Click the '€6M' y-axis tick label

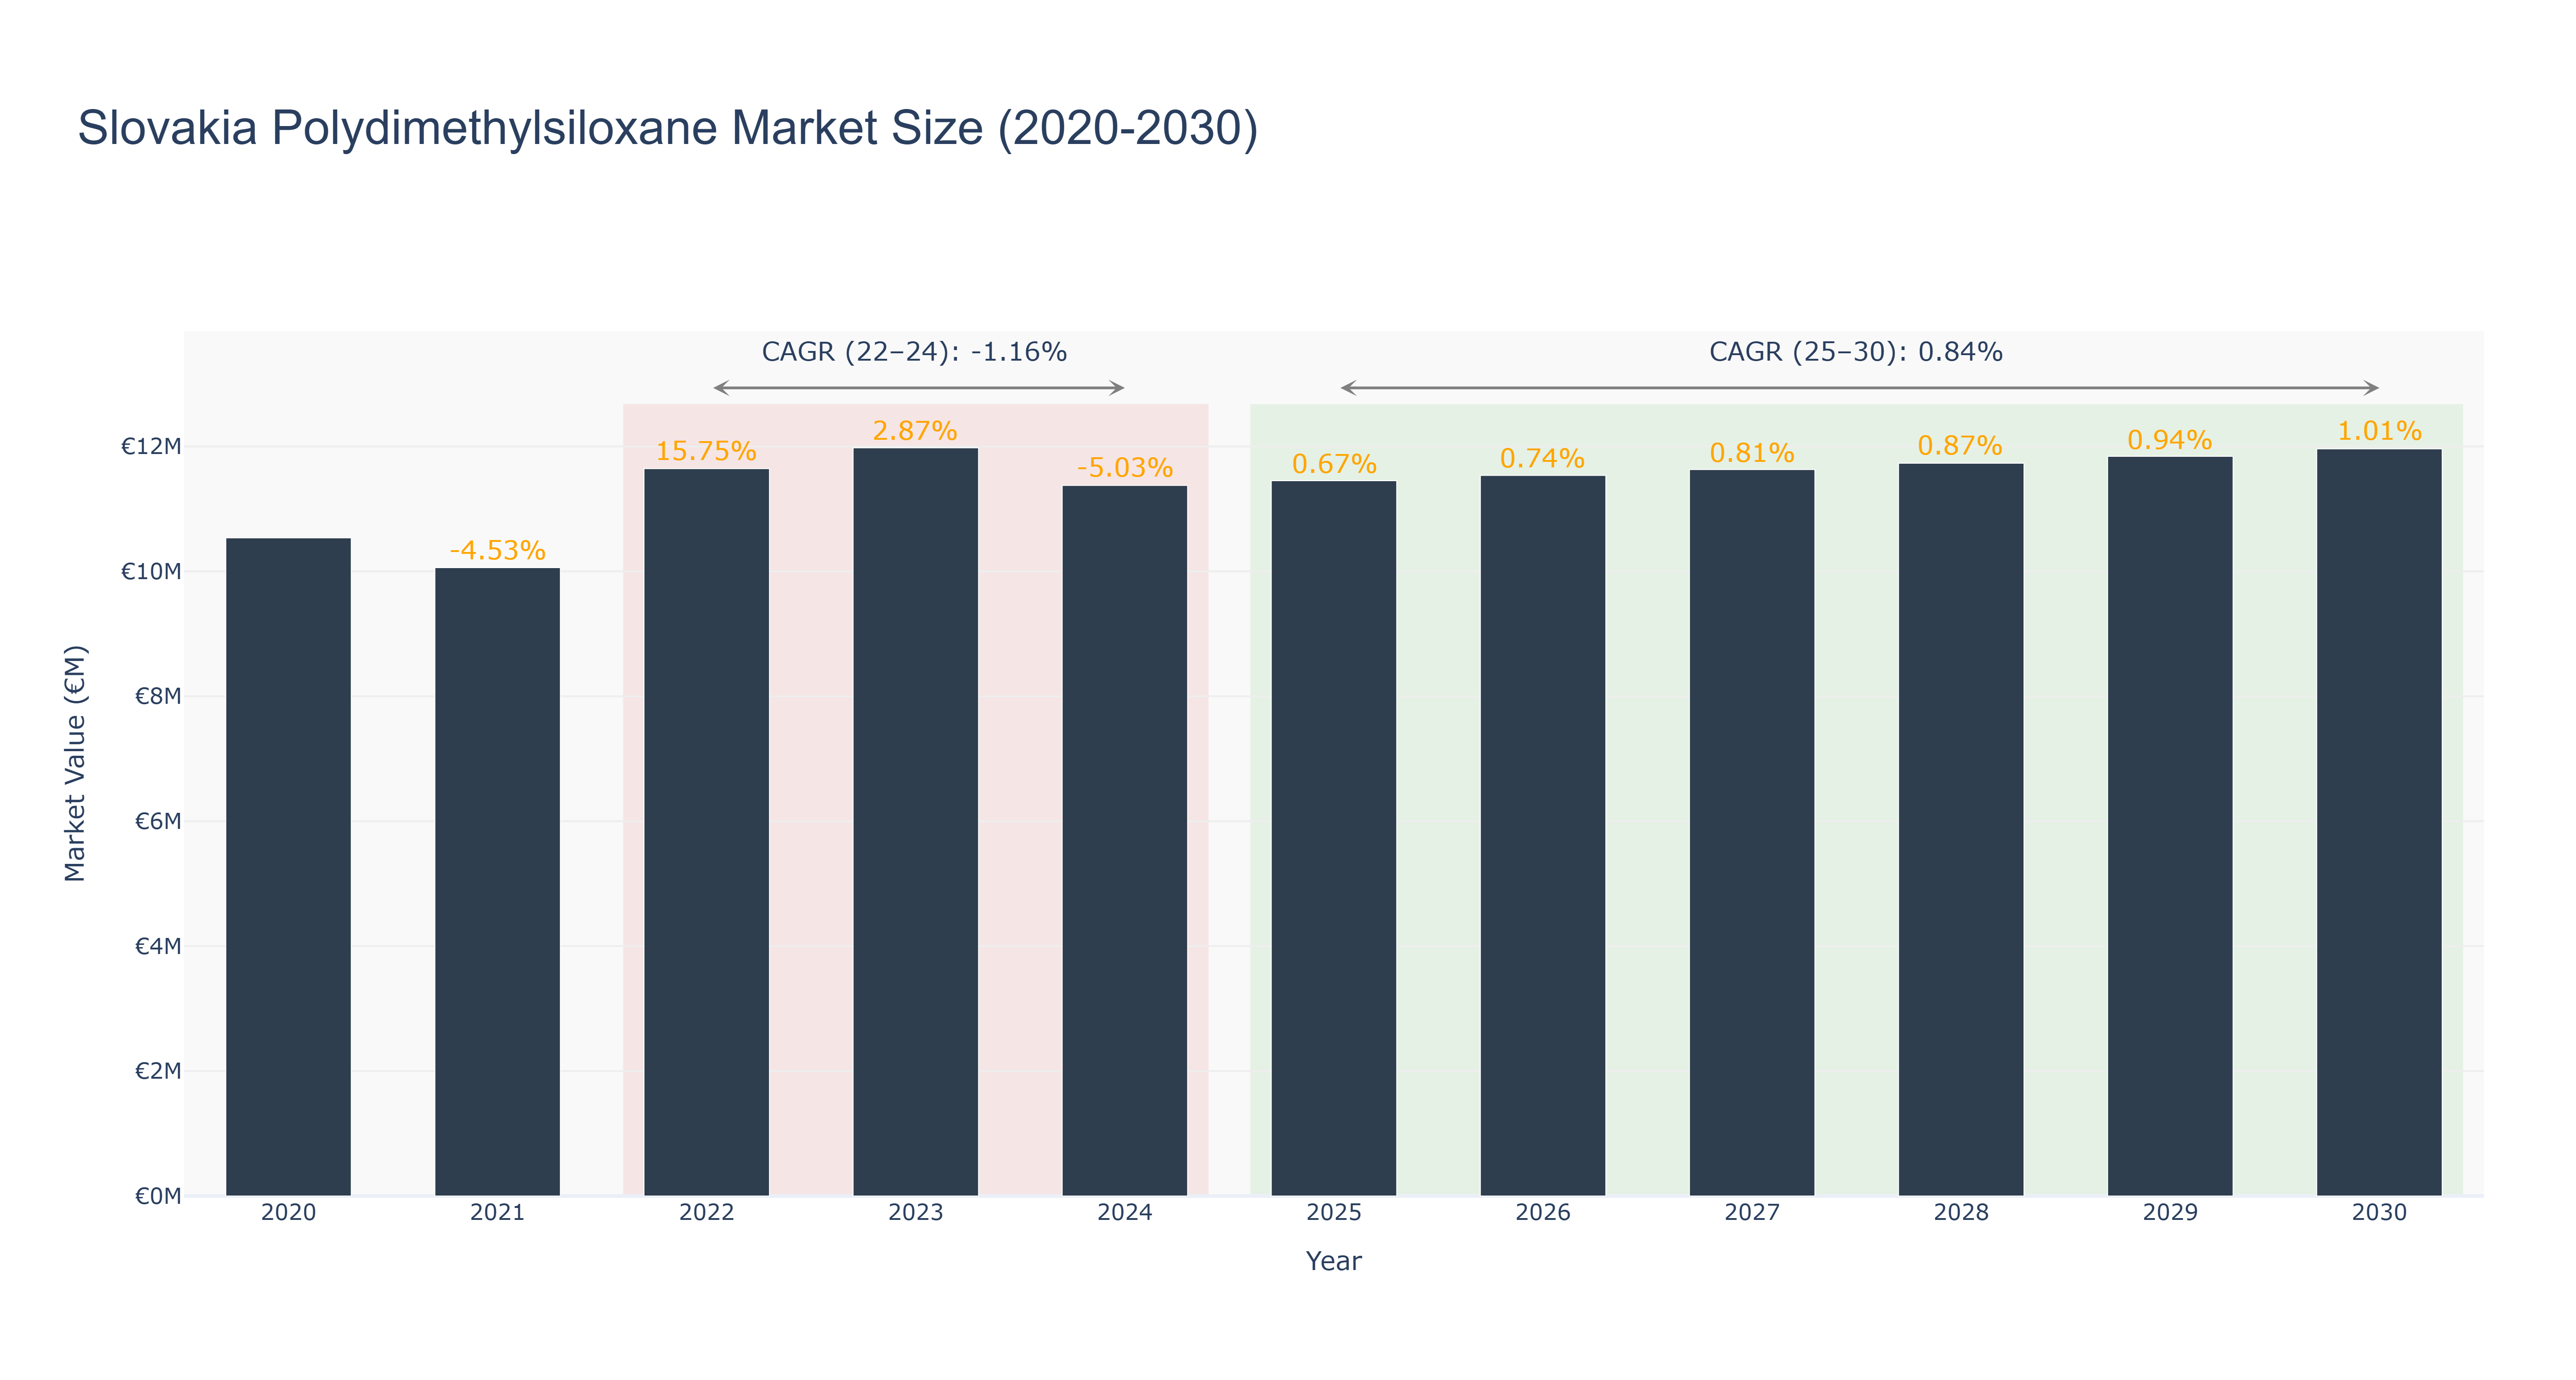pyautogui.click(x=158, y=822)
